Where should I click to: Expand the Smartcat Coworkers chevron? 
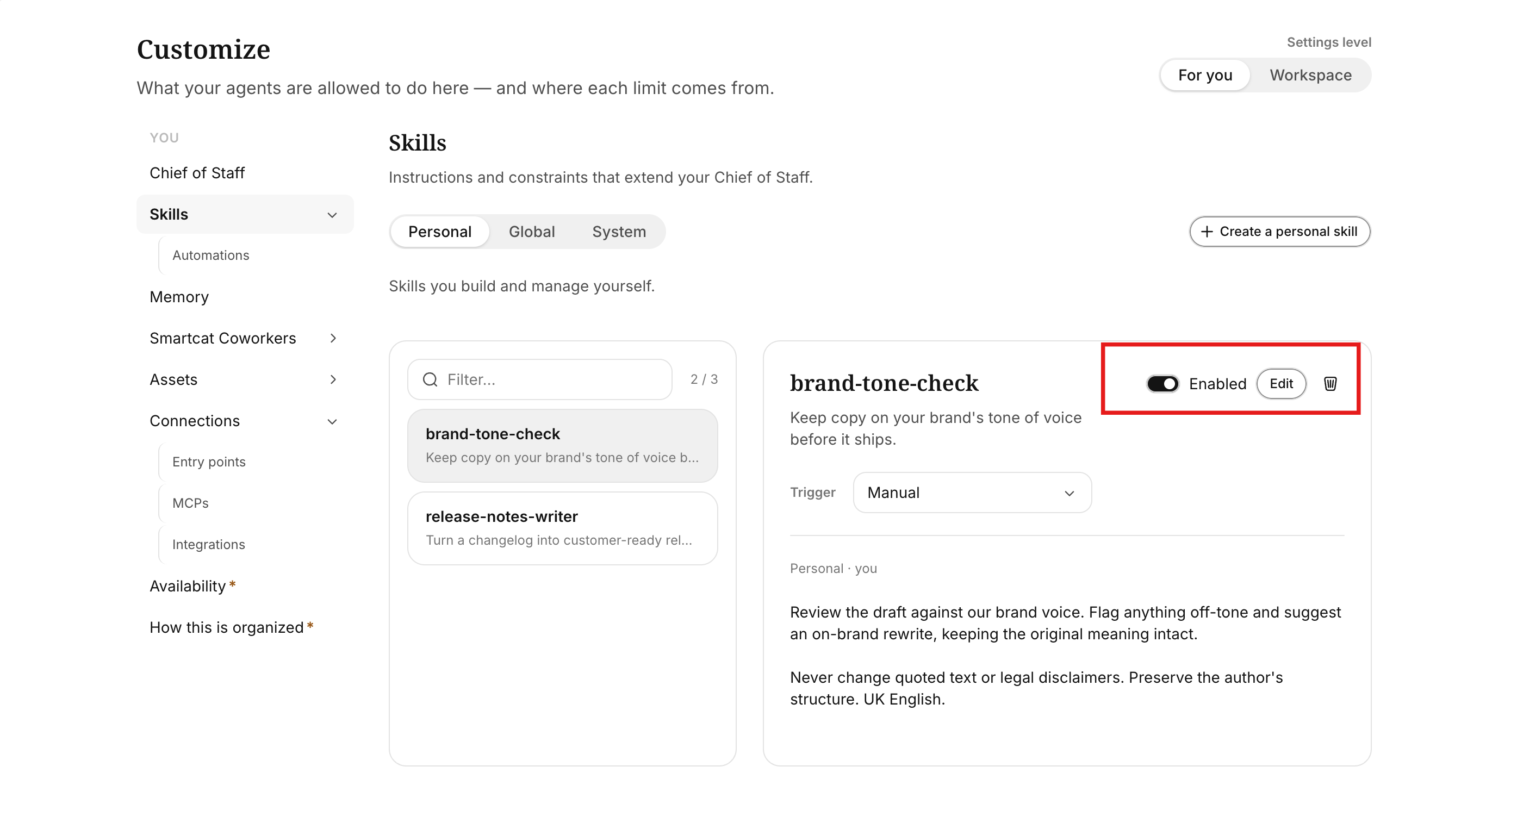333,338
